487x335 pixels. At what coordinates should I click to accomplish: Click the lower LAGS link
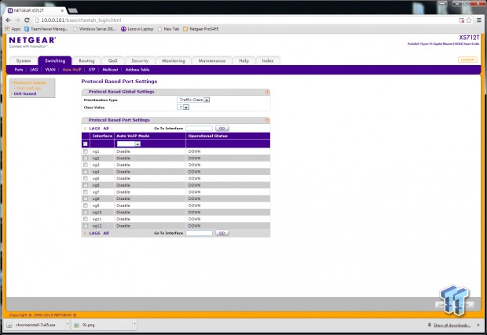[x=95, y=233]
